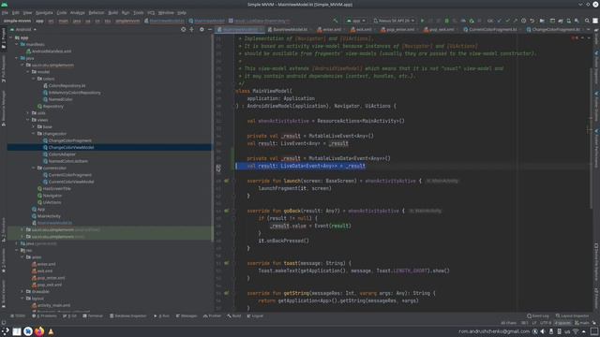Switch to BaseViewModel.kt editor tab
The height and width of the screenshot is (337, 600).
[290, 29]
